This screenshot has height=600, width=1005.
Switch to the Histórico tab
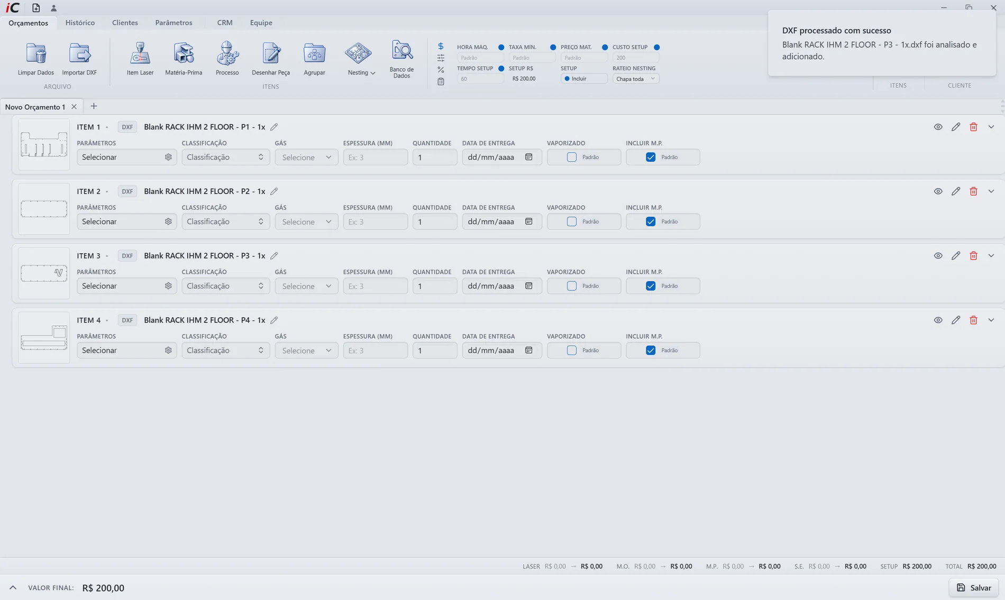point(80,23)
